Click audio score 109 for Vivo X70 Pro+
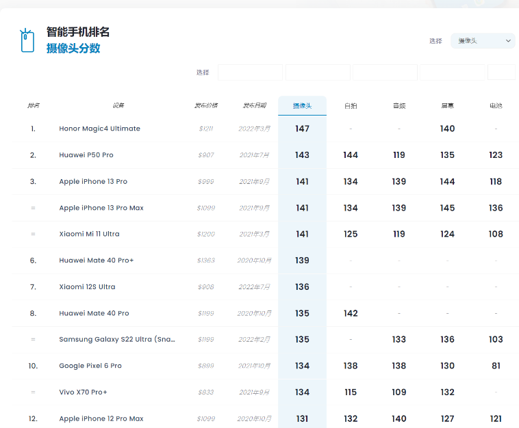The height and width of the screenshot is (428, 519). tap(399, 392)
